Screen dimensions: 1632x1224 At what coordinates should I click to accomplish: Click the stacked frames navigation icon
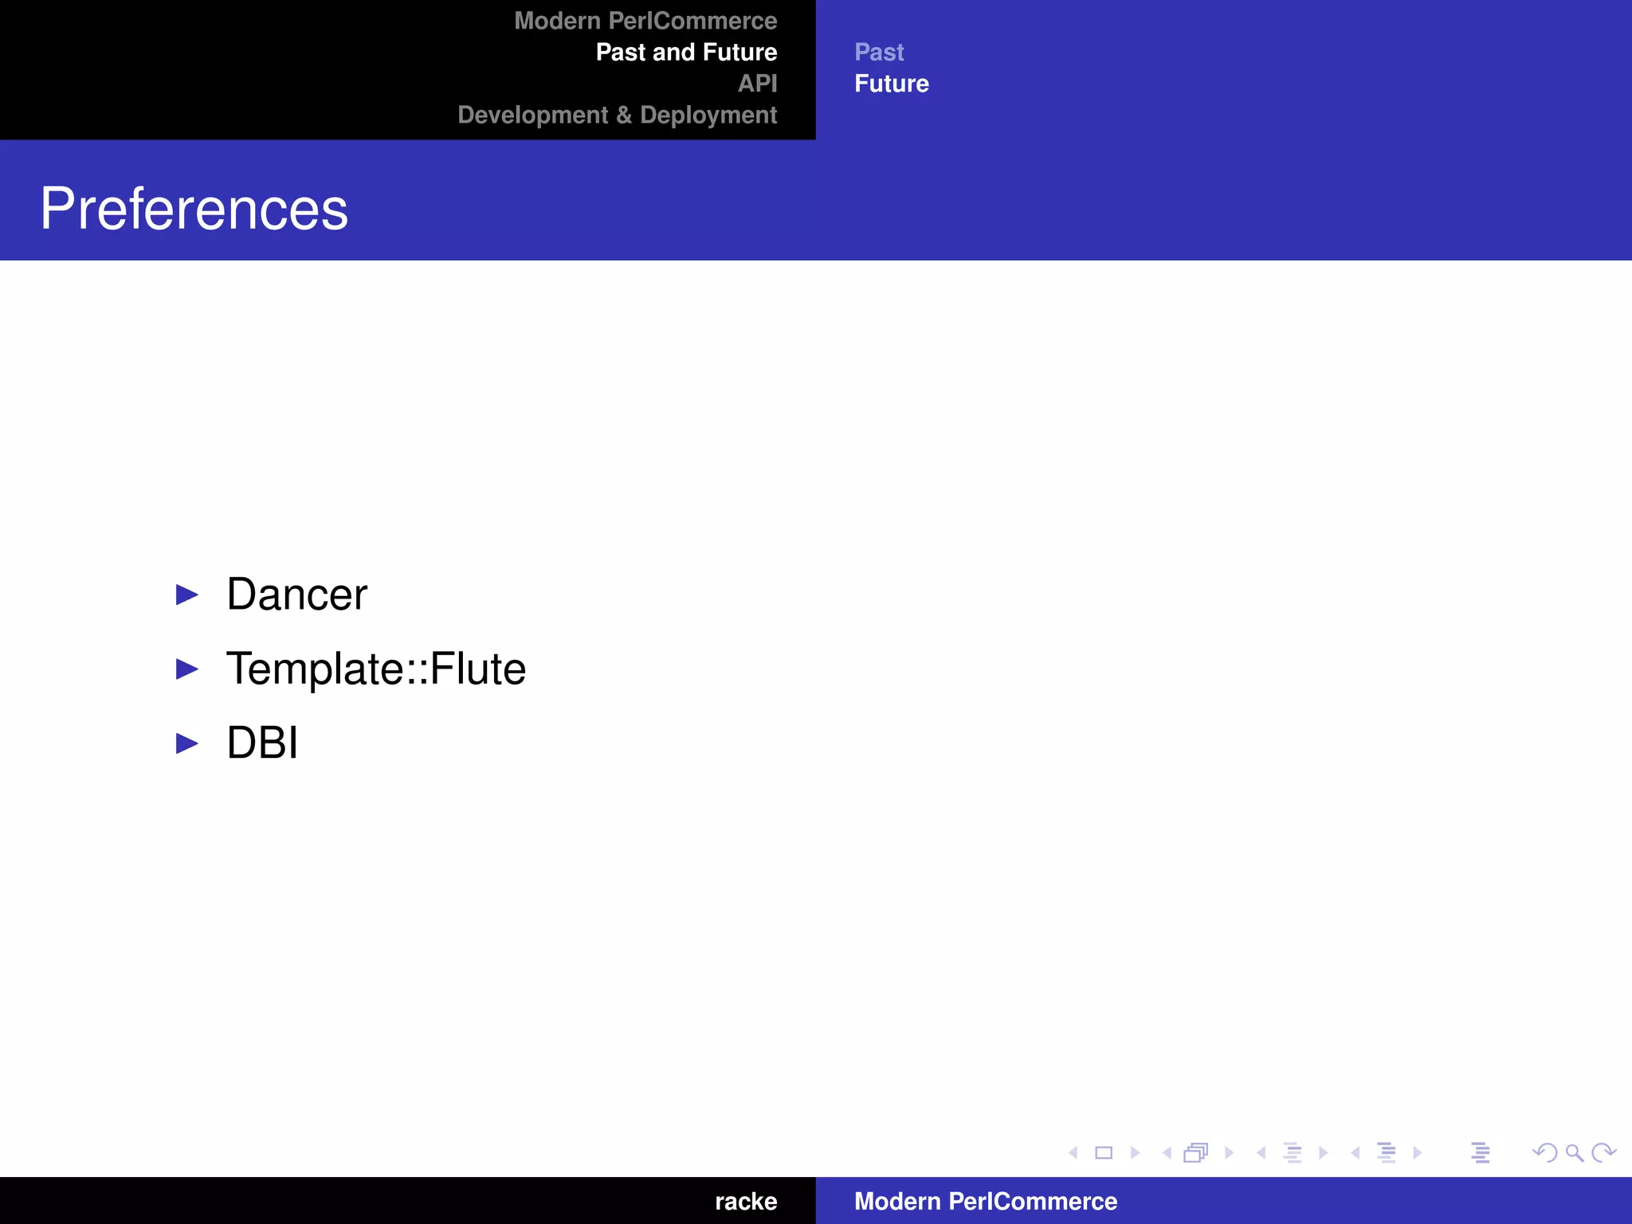click(x=1196, y=1152)
